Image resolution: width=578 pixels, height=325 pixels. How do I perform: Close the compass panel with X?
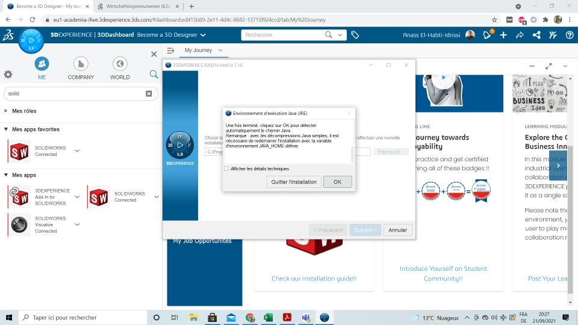click(x=154, y=54)
